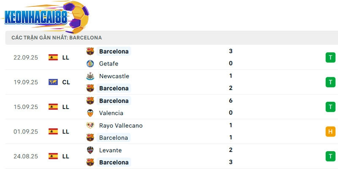Click the Spain flag beside 22.09.25
Image resolution: width=338 pixels, height=169 pixels.
[53, 57]
